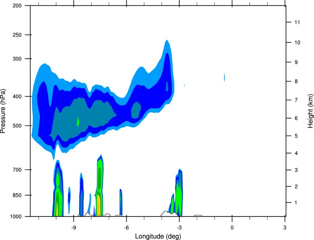Click the small green patch in upper cloud
Screen dimensions: 314x240
tap(78, 121)
